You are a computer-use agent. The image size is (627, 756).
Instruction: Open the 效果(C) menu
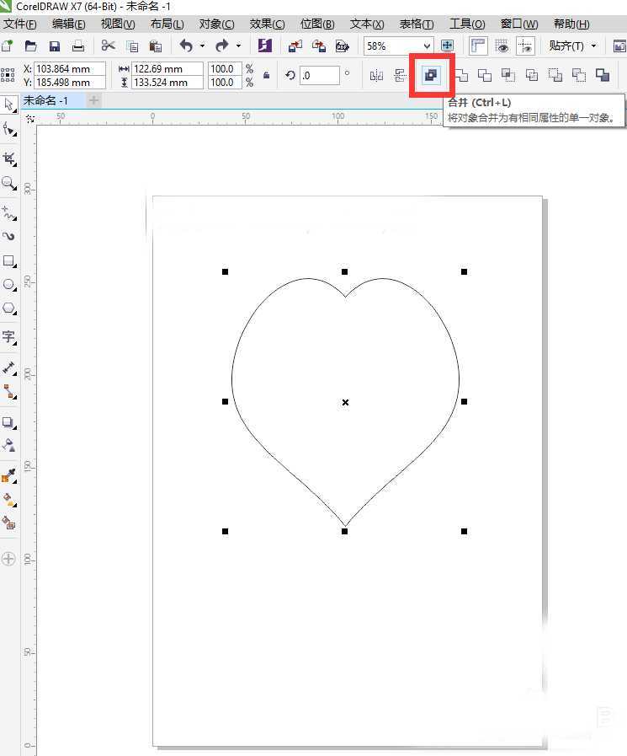pyautogui.click(x=267, y=24)
